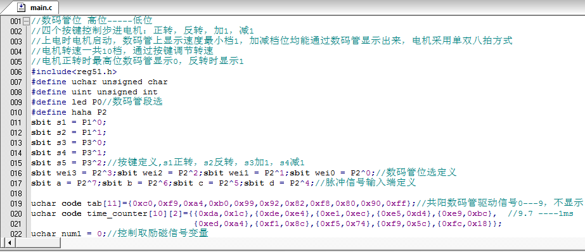Image resolution: width=585 pixels, height=252 pixels.
Task: Click line number 006
Action: pyautogui.click(x=16, y=72)
